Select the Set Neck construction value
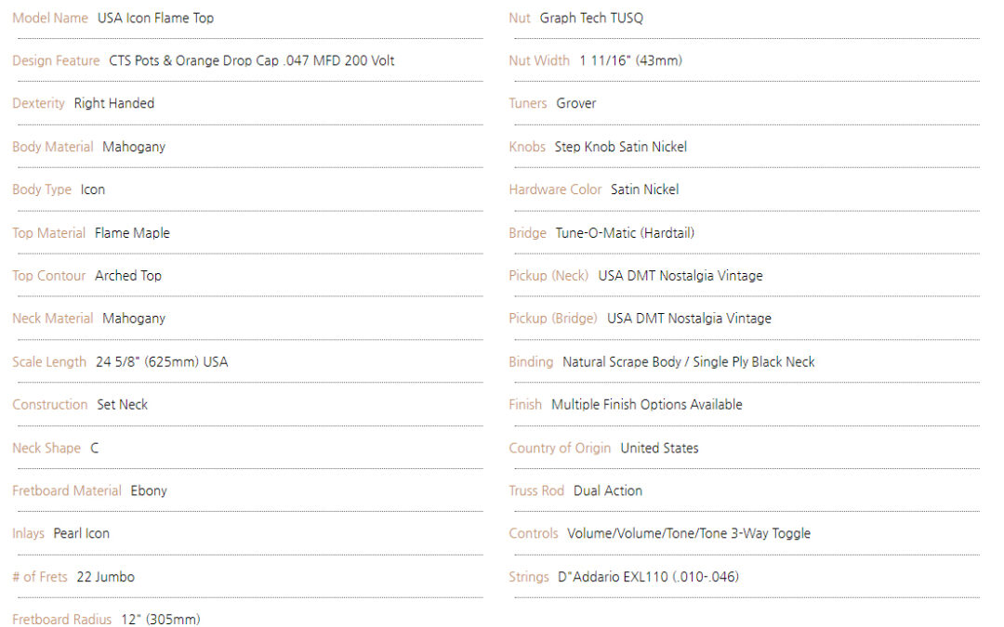The width and height of the screenshot is (1004, 627). click(123, 405)
